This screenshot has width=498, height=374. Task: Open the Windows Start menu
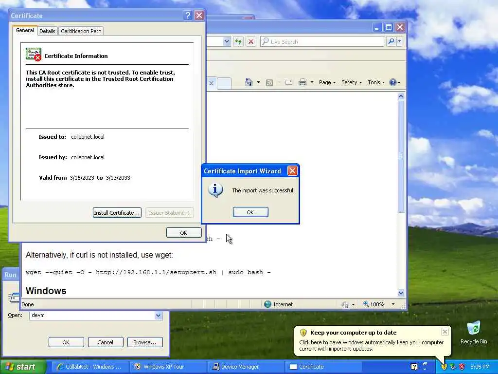coord(23,367)
